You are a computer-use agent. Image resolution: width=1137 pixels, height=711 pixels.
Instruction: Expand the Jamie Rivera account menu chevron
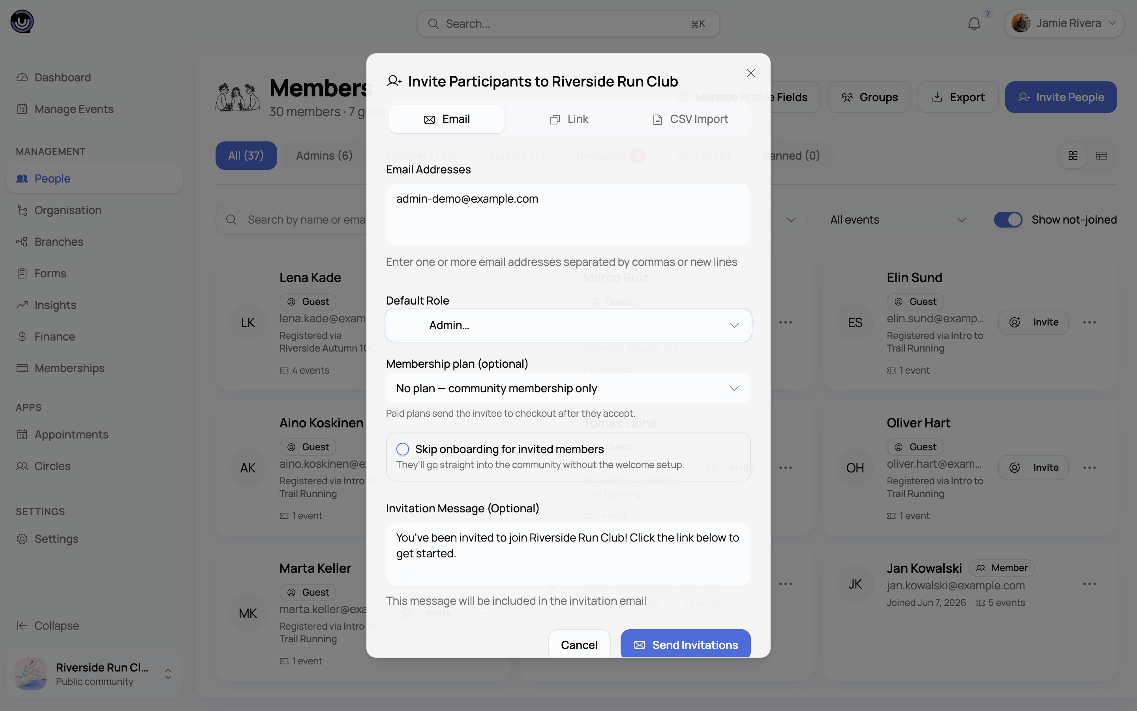coord(1112,23)
